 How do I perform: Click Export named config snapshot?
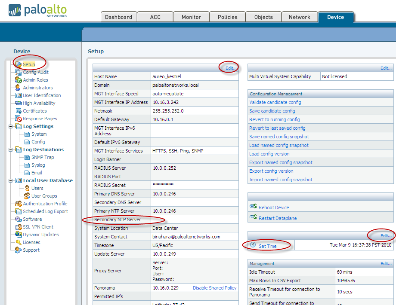281,162
